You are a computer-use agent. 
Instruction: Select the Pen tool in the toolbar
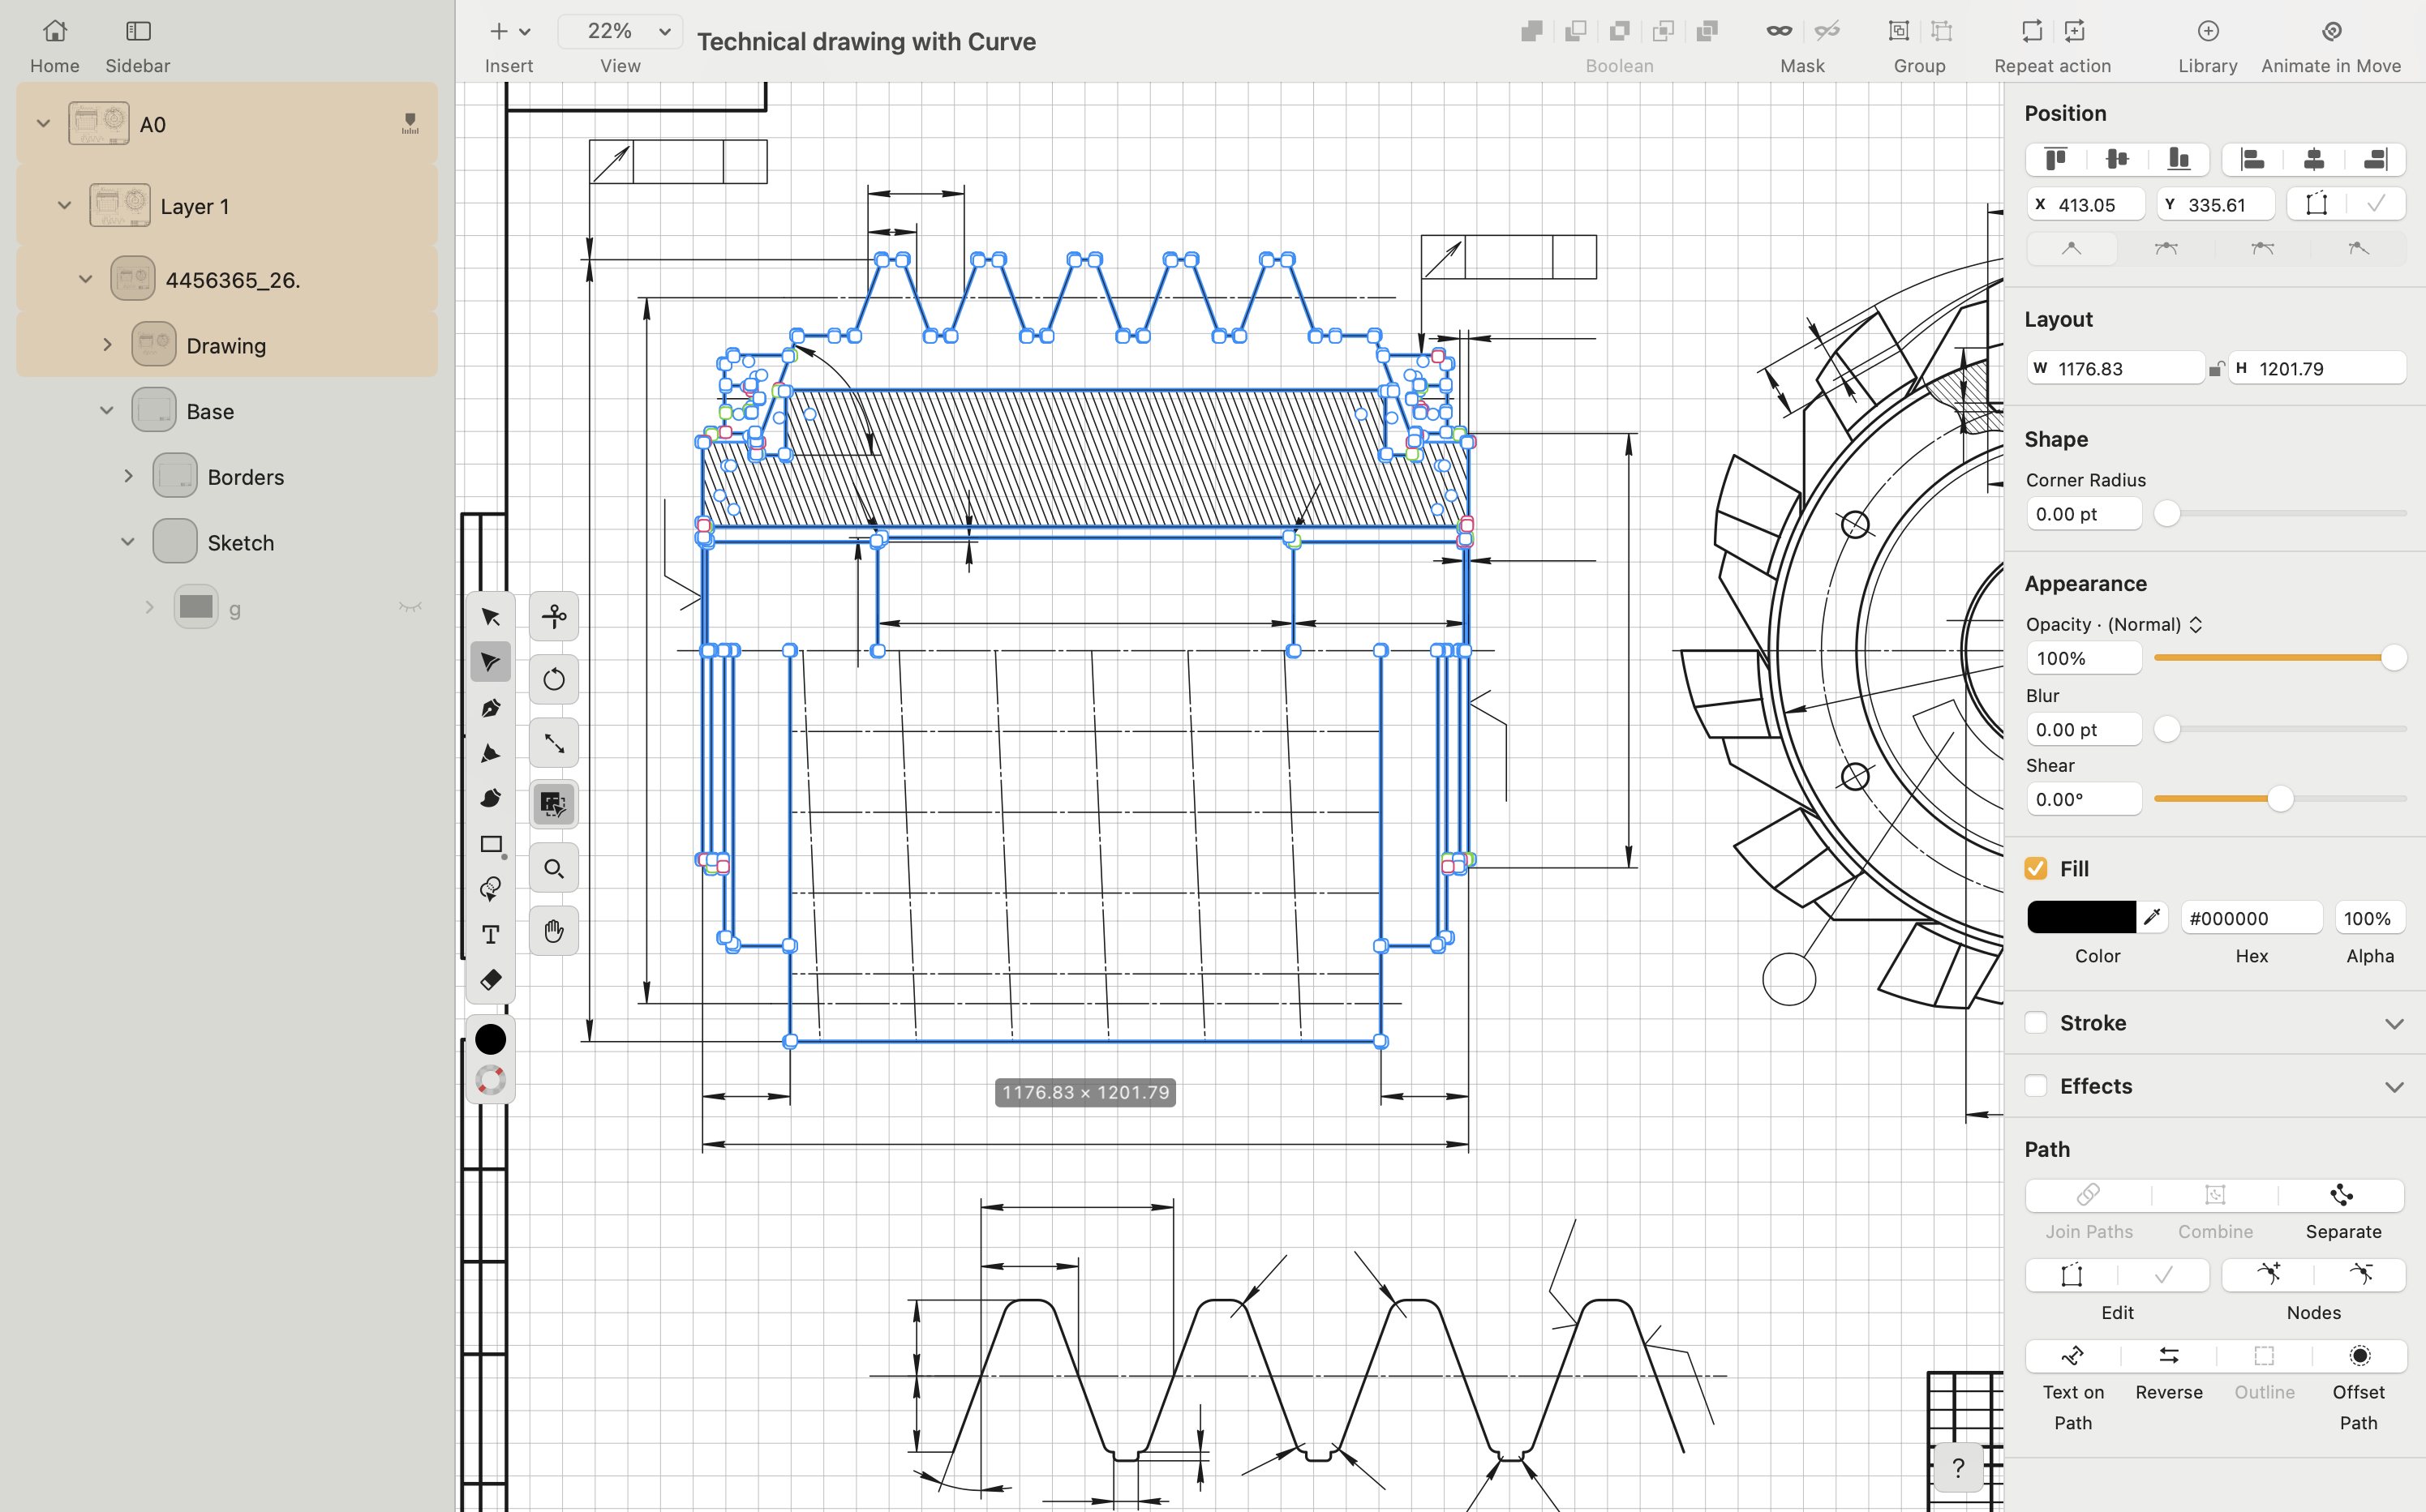click(x=492, y=707)
